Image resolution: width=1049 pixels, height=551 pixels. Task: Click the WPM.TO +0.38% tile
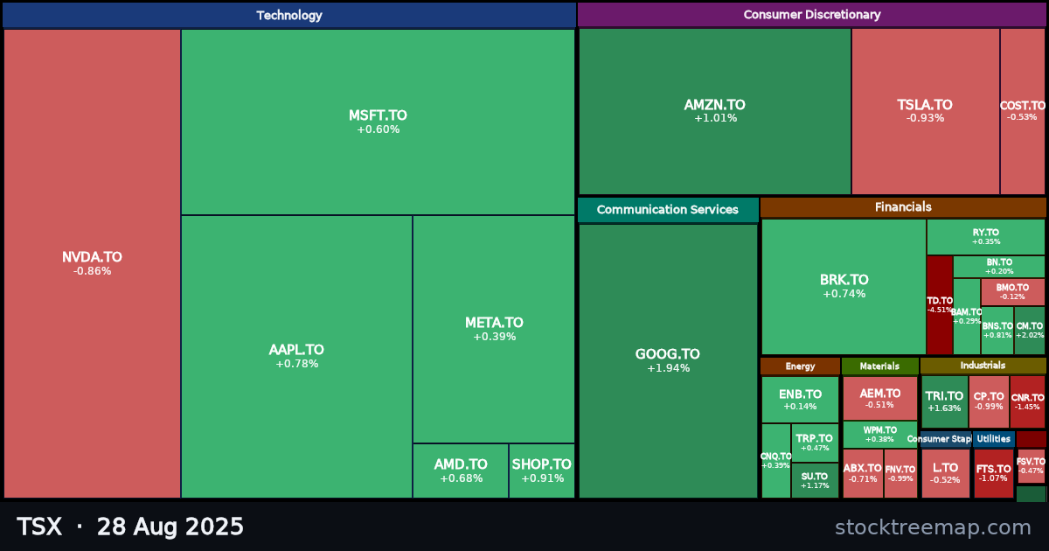(880, 435)
